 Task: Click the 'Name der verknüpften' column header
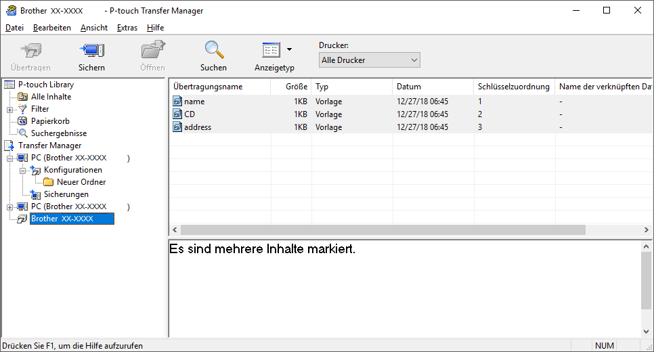[603, 87]
